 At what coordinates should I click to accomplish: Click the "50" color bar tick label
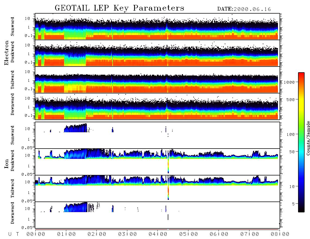pos(292,152)
